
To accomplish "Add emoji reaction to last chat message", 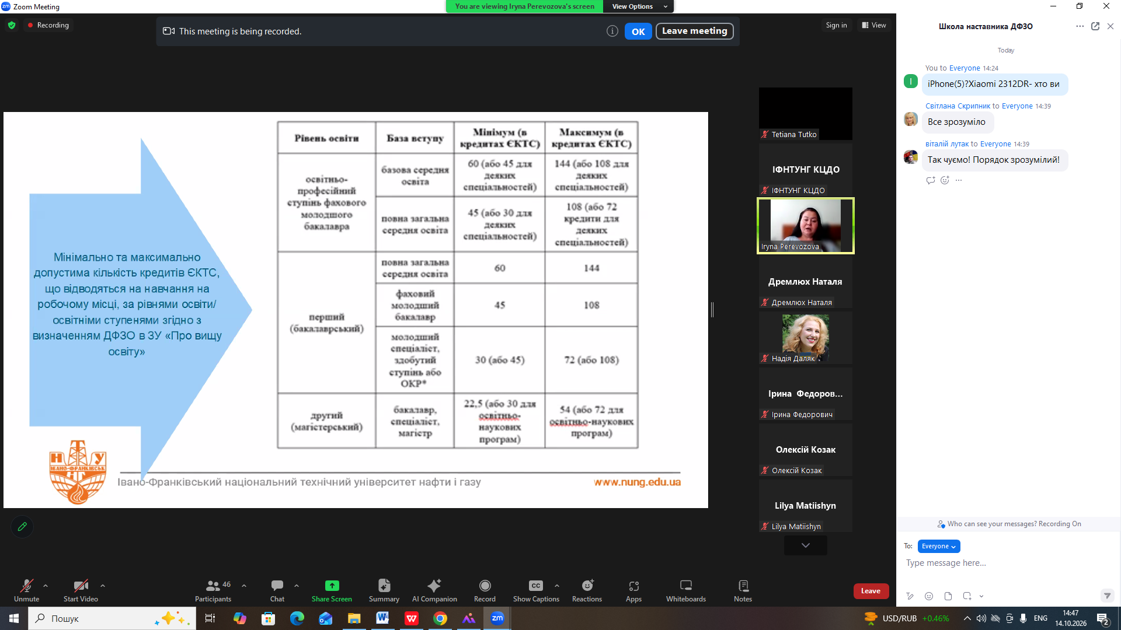I will [x=945, y=180].
